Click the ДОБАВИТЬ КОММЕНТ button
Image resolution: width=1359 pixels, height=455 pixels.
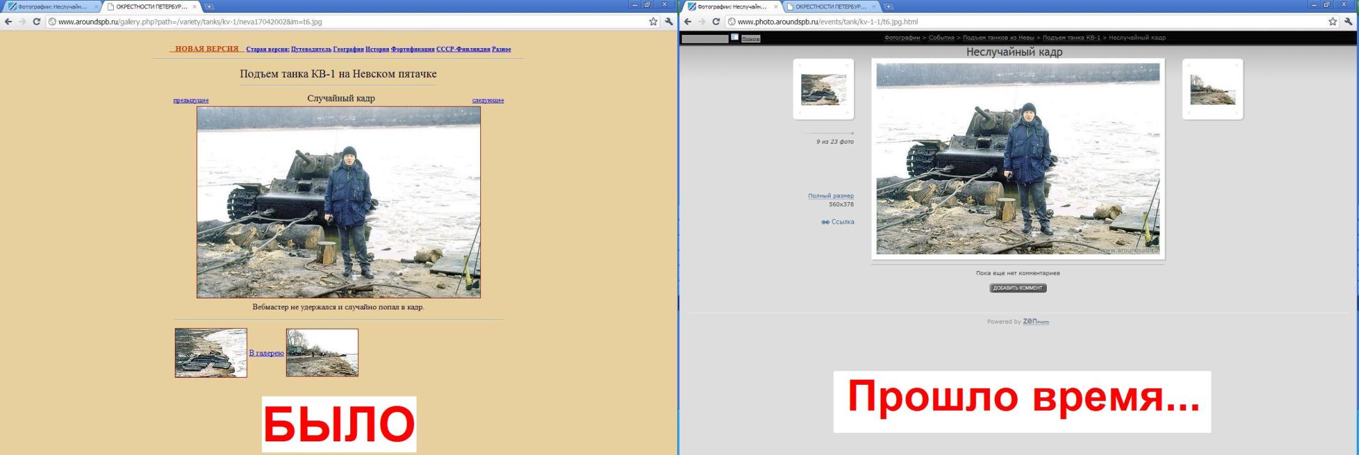coord(1018,288)
